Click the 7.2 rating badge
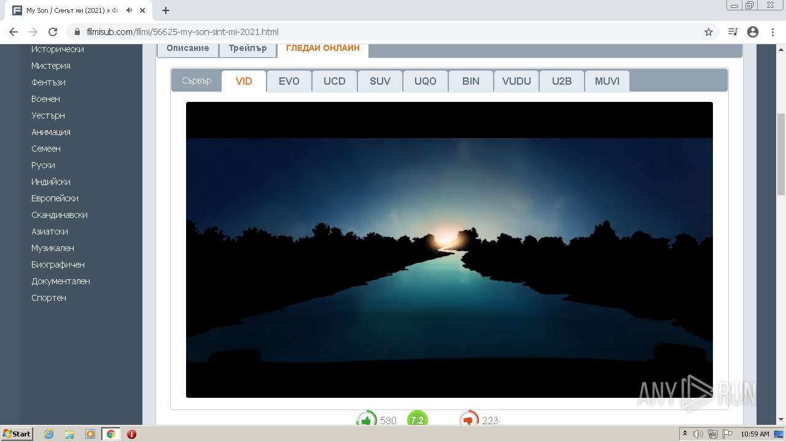The height and width of the screenshot is (442, 786). (x=417, y=420)
